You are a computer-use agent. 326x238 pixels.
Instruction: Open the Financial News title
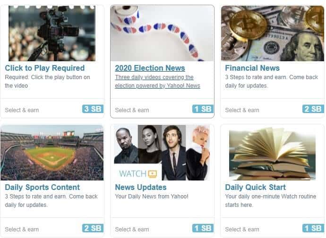(x=252, y=68)
